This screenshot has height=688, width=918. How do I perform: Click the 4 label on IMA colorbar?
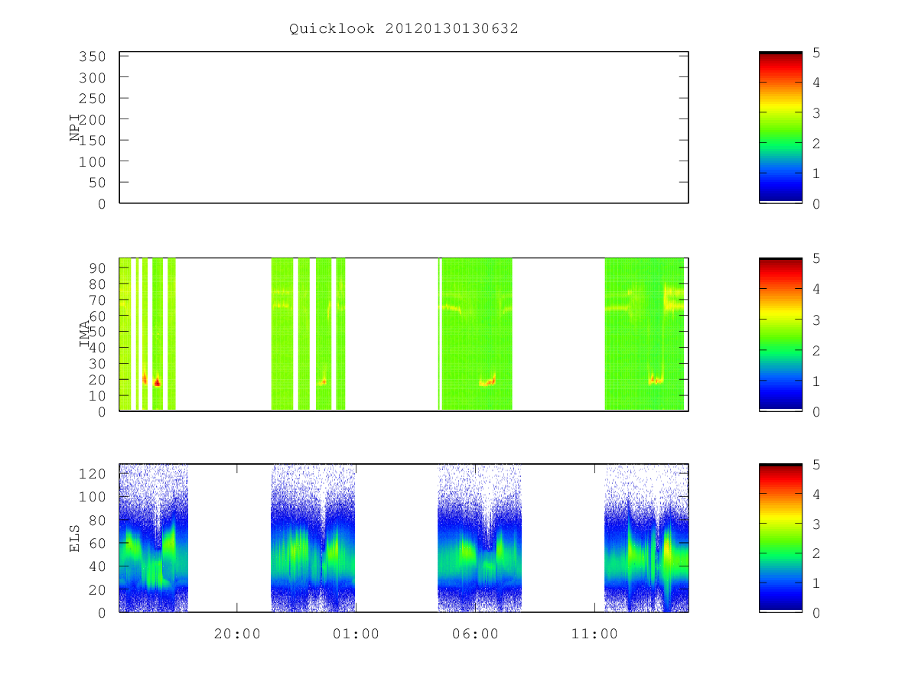click(x=816, y=289)
